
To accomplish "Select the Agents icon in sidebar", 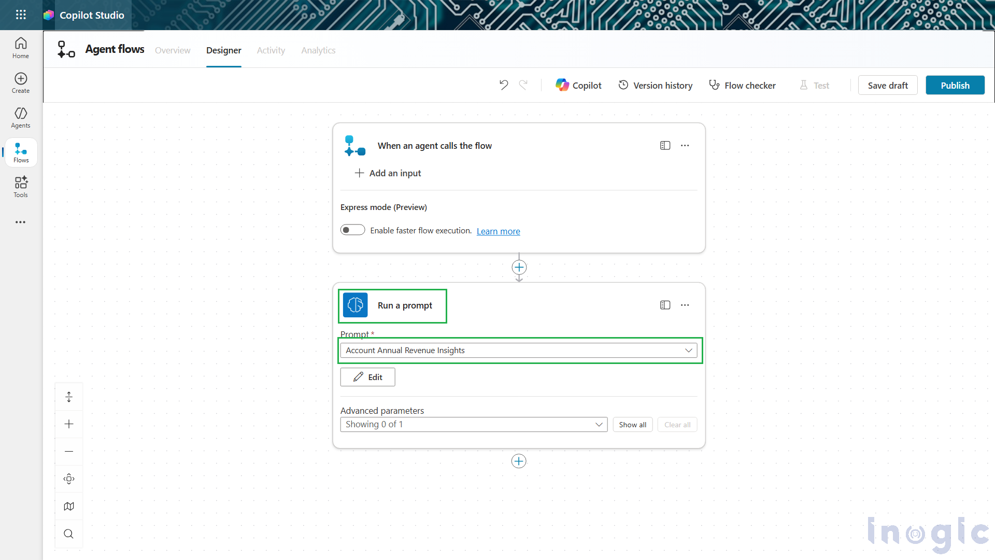I will click(x=20, y=117).
